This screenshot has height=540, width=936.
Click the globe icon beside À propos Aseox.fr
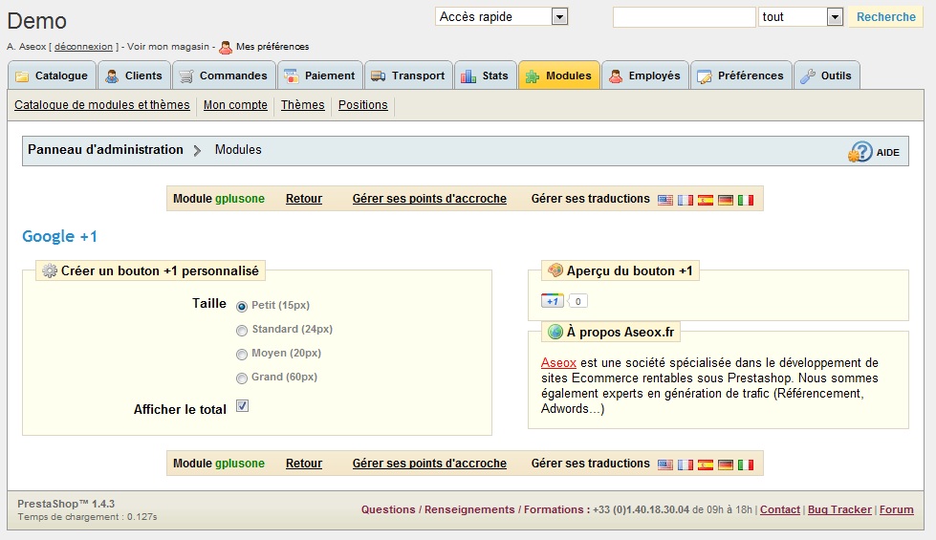point(555,332)
